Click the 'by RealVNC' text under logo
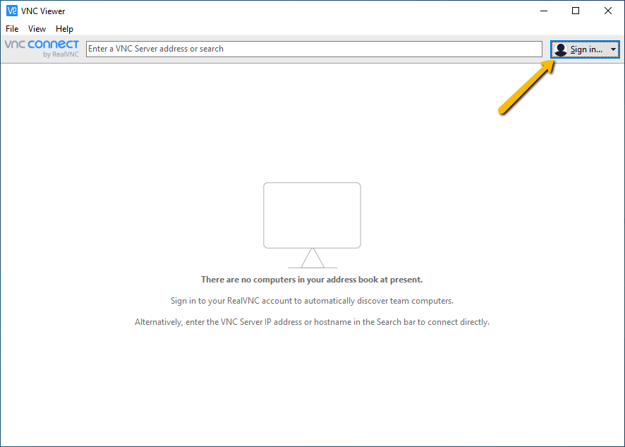This screenshot has width=625, height=447. click(61, 54)
